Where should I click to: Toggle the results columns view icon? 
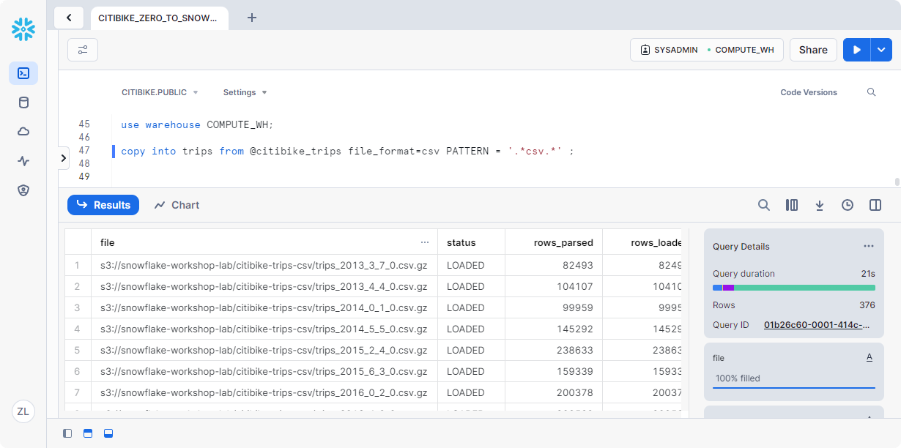(x=792, y=205)
